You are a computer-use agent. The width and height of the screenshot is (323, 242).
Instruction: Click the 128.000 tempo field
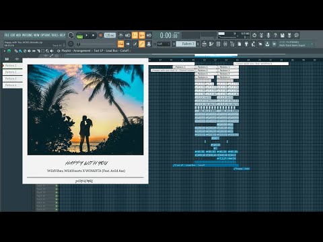(110, 36)
